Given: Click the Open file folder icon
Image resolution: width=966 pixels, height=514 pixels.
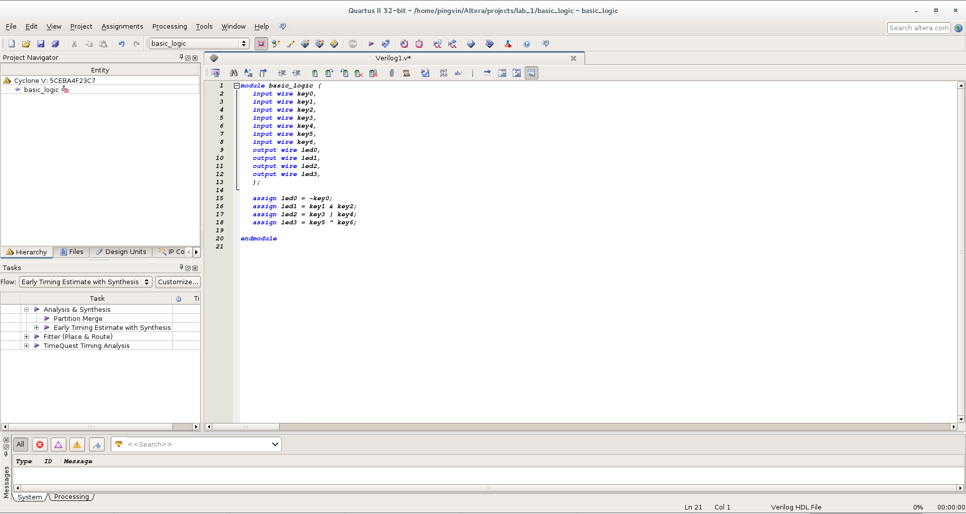Looking at the screenshot, I should pyautogui.click(x=26, y=44).
